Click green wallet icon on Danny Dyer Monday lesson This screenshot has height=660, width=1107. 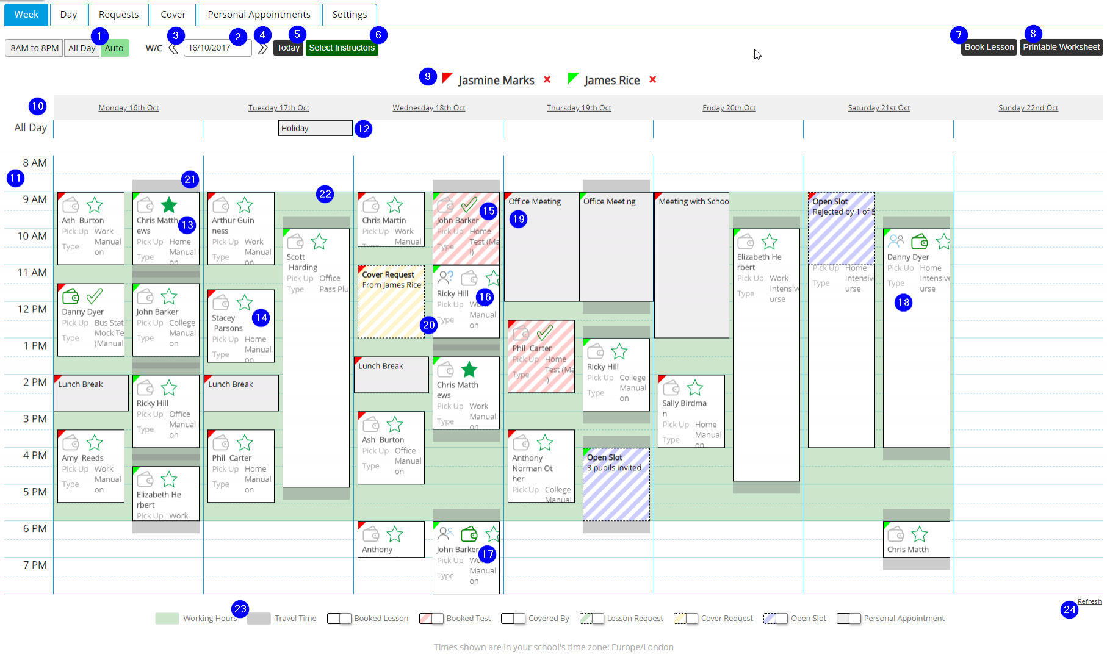[x=71, y=296]
